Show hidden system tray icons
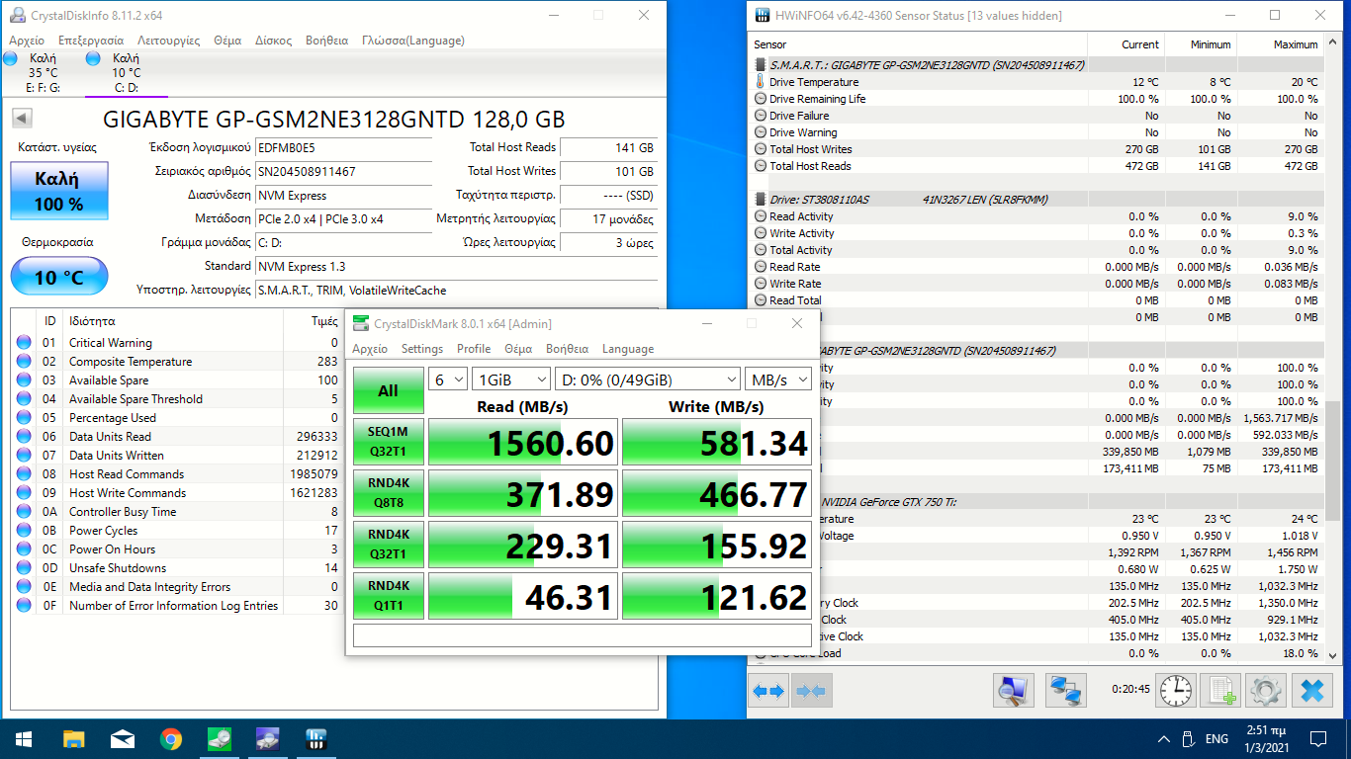 pyautogui.click(x=1163, y=738)
